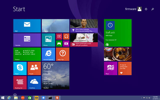The height and width of the screenshot is (100, 160).
Task: Click the power options button
Action: point(146,9)
